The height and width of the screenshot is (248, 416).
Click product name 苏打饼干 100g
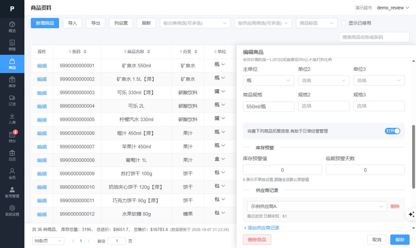(x=137, y=174)
